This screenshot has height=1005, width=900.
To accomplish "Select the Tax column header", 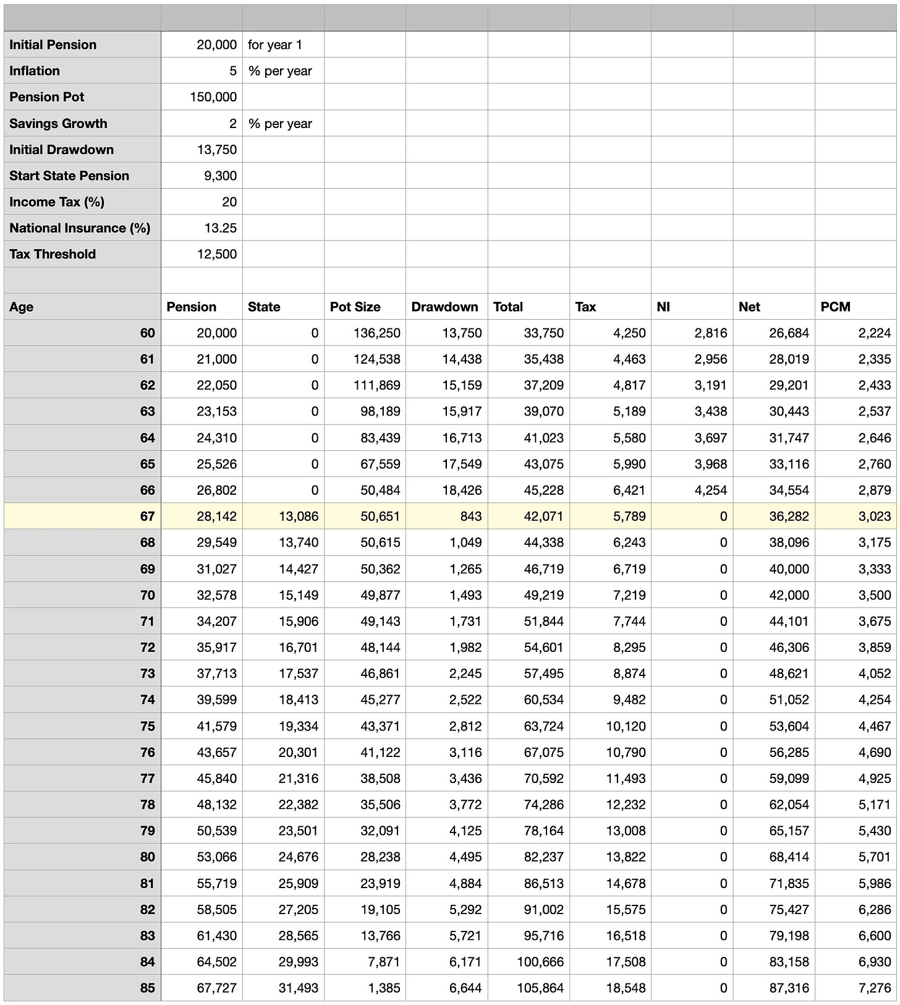I will (x=610, y=307).
